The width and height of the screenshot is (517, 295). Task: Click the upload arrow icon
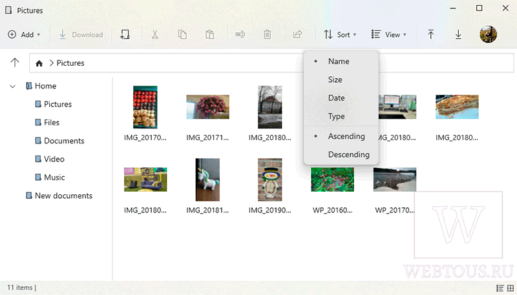[430, 34]
